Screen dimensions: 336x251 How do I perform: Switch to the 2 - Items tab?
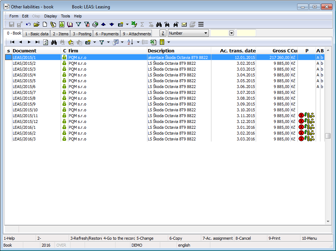[x=61, y=34]
